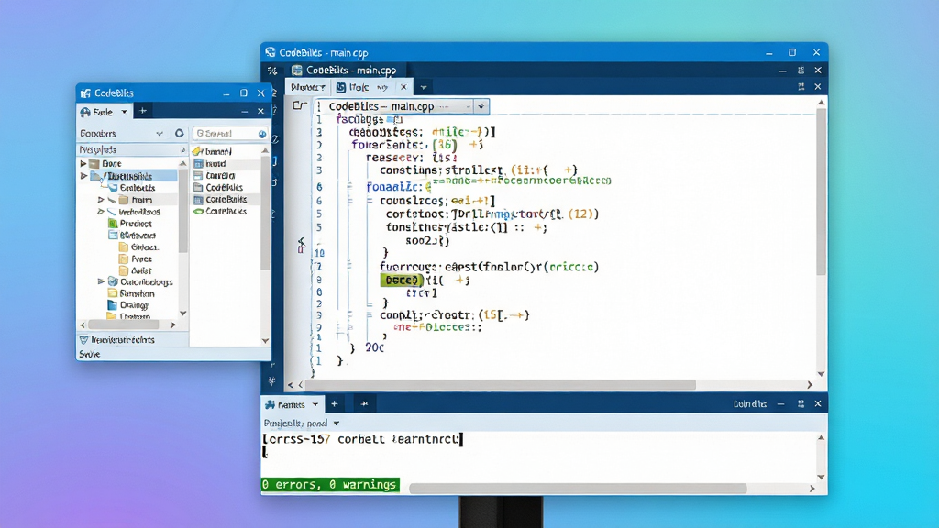
Task: Open the dropdown arrow beside the Exole tab
Action: pyautogui.click(x=124, y=112)
